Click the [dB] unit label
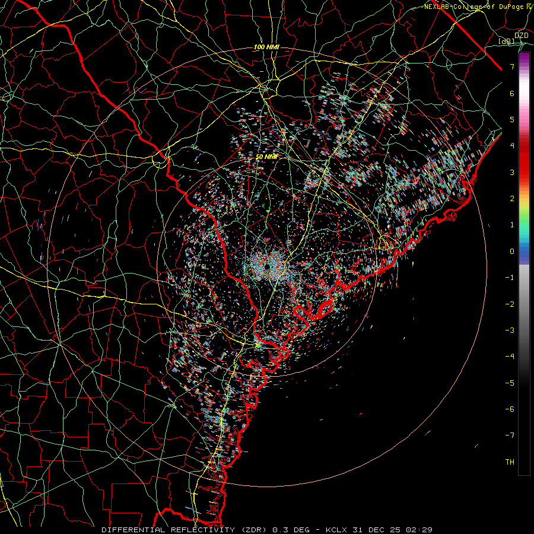Viewport: 534px width, 534px height. coord(507,41)
